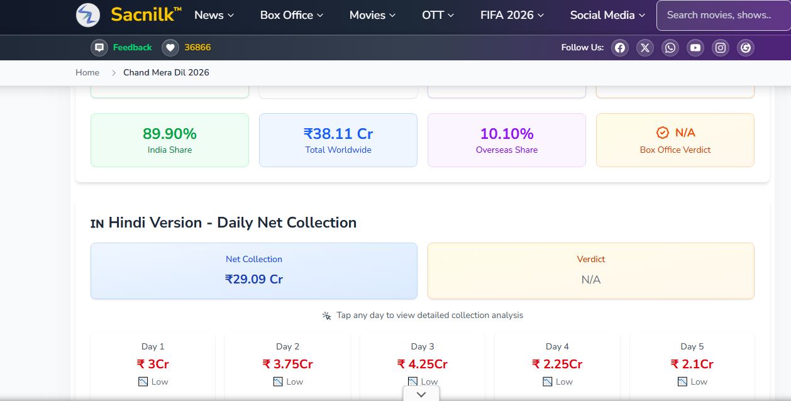Expand the Movies menu
The image size is (791, 401).
tap(373, 15)
